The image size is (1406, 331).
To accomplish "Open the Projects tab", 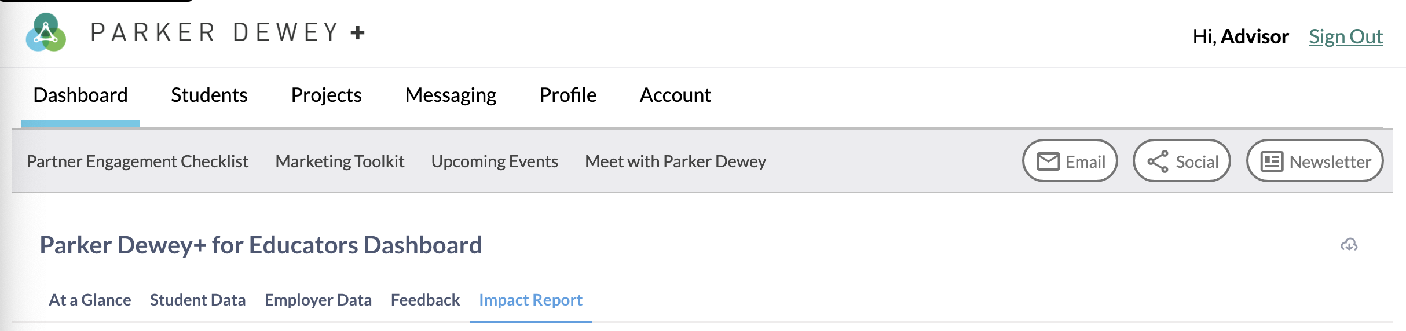I will (326, 95).
